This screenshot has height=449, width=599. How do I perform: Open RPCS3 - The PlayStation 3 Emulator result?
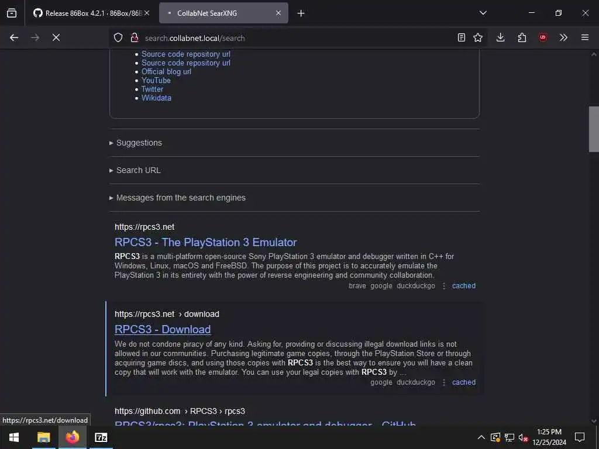coord(205,243)
